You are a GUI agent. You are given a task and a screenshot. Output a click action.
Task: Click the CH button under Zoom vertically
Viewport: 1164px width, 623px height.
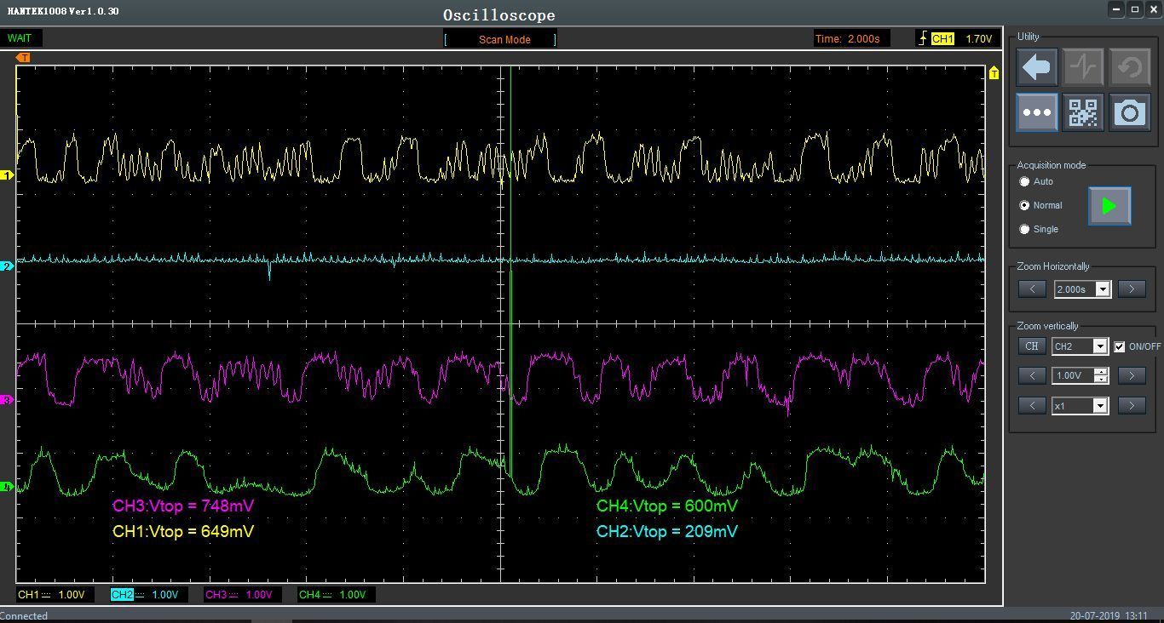coord(1032,346)
